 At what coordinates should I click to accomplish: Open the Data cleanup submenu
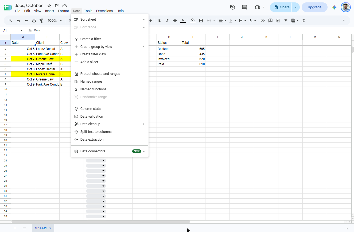tap(110, 124)
